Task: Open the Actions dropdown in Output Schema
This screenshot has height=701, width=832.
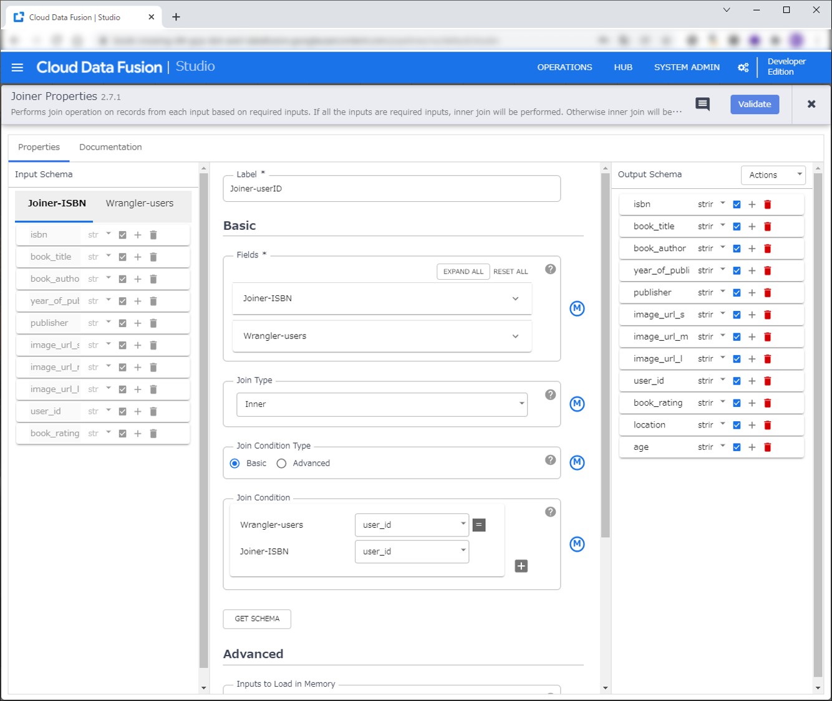Action: pos(773,175)
